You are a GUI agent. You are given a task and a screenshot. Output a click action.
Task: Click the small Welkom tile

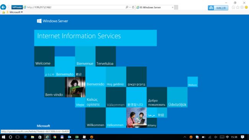(193, 82)
